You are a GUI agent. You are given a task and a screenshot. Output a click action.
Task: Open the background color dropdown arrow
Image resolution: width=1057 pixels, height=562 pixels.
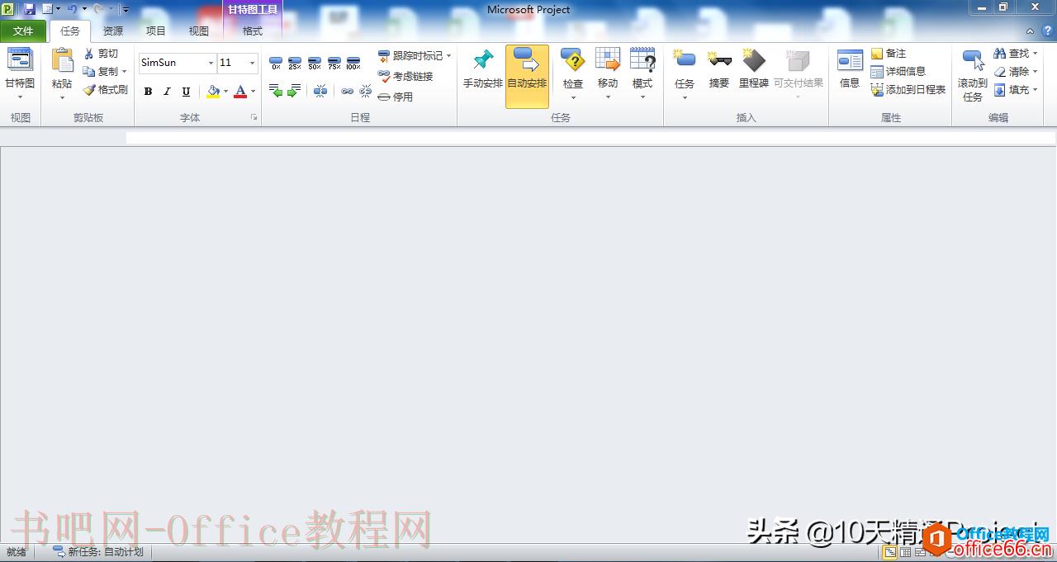pyautogui.click(x=225, y=92)
